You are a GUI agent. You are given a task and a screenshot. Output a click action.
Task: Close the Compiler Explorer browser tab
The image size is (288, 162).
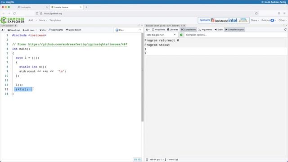point(81,7)
